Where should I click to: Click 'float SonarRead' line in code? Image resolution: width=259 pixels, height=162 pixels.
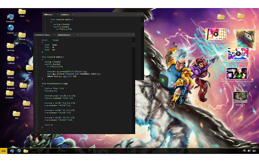tap(55, 84)
